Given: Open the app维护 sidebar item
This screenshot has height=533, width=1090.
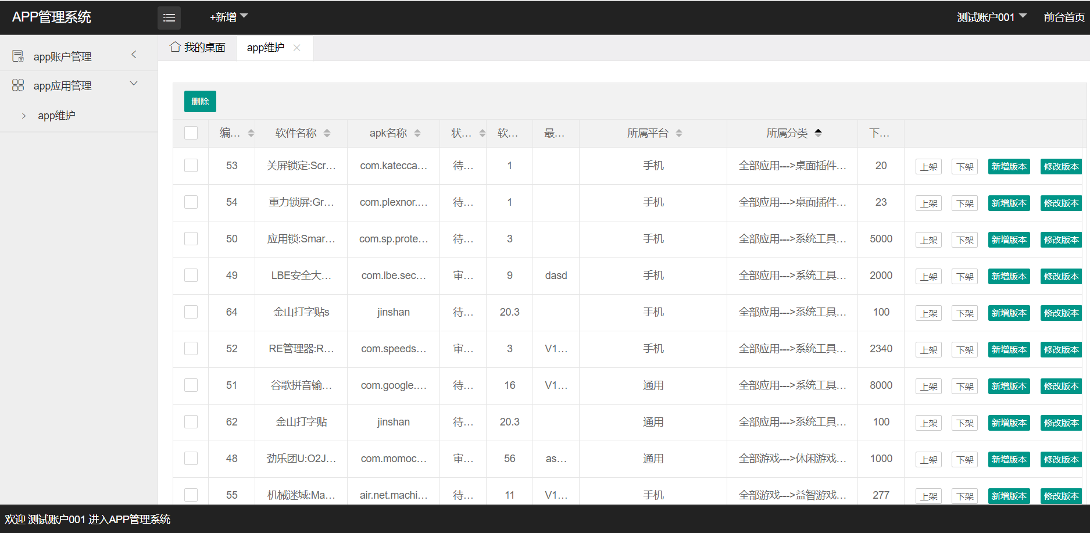Looking at the screenshot, I should (x=78, y=116).
